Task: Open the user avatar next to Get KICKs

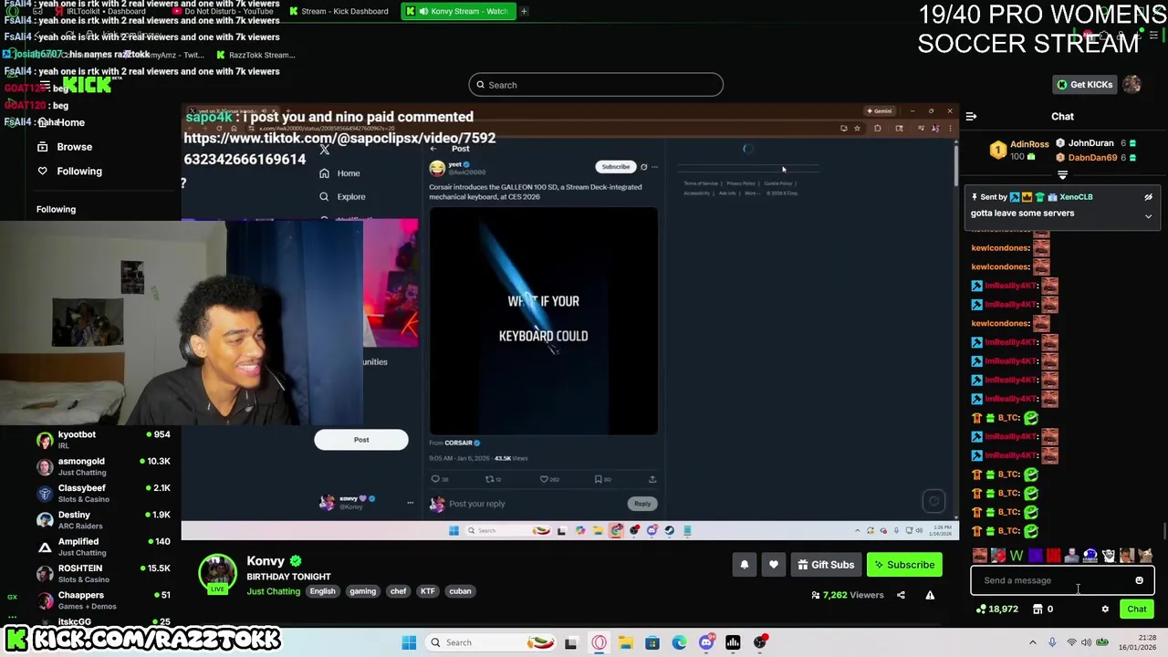Action: click(x=1132, y=85)
